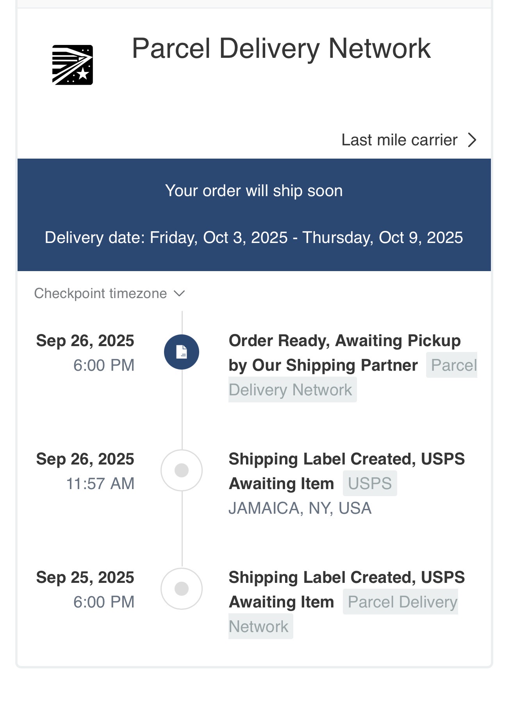The image size is (512, 702).
Task: Click the timeline dot for the 11:57 AM checkpoint
Action: point(182,470)
